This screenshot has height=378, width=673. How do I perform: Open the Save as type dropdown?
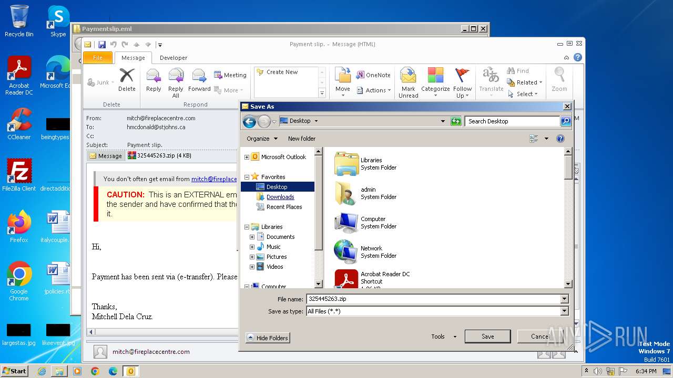click(x=564, y=311)
